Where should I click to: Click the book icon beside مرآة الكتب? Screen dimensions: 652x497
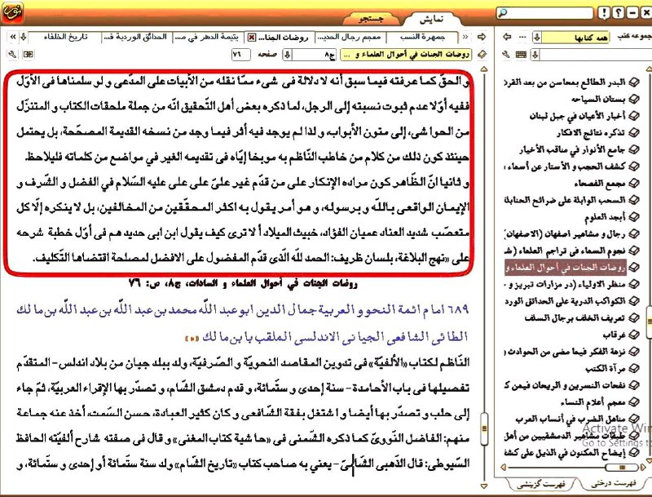tap(633, 368)
